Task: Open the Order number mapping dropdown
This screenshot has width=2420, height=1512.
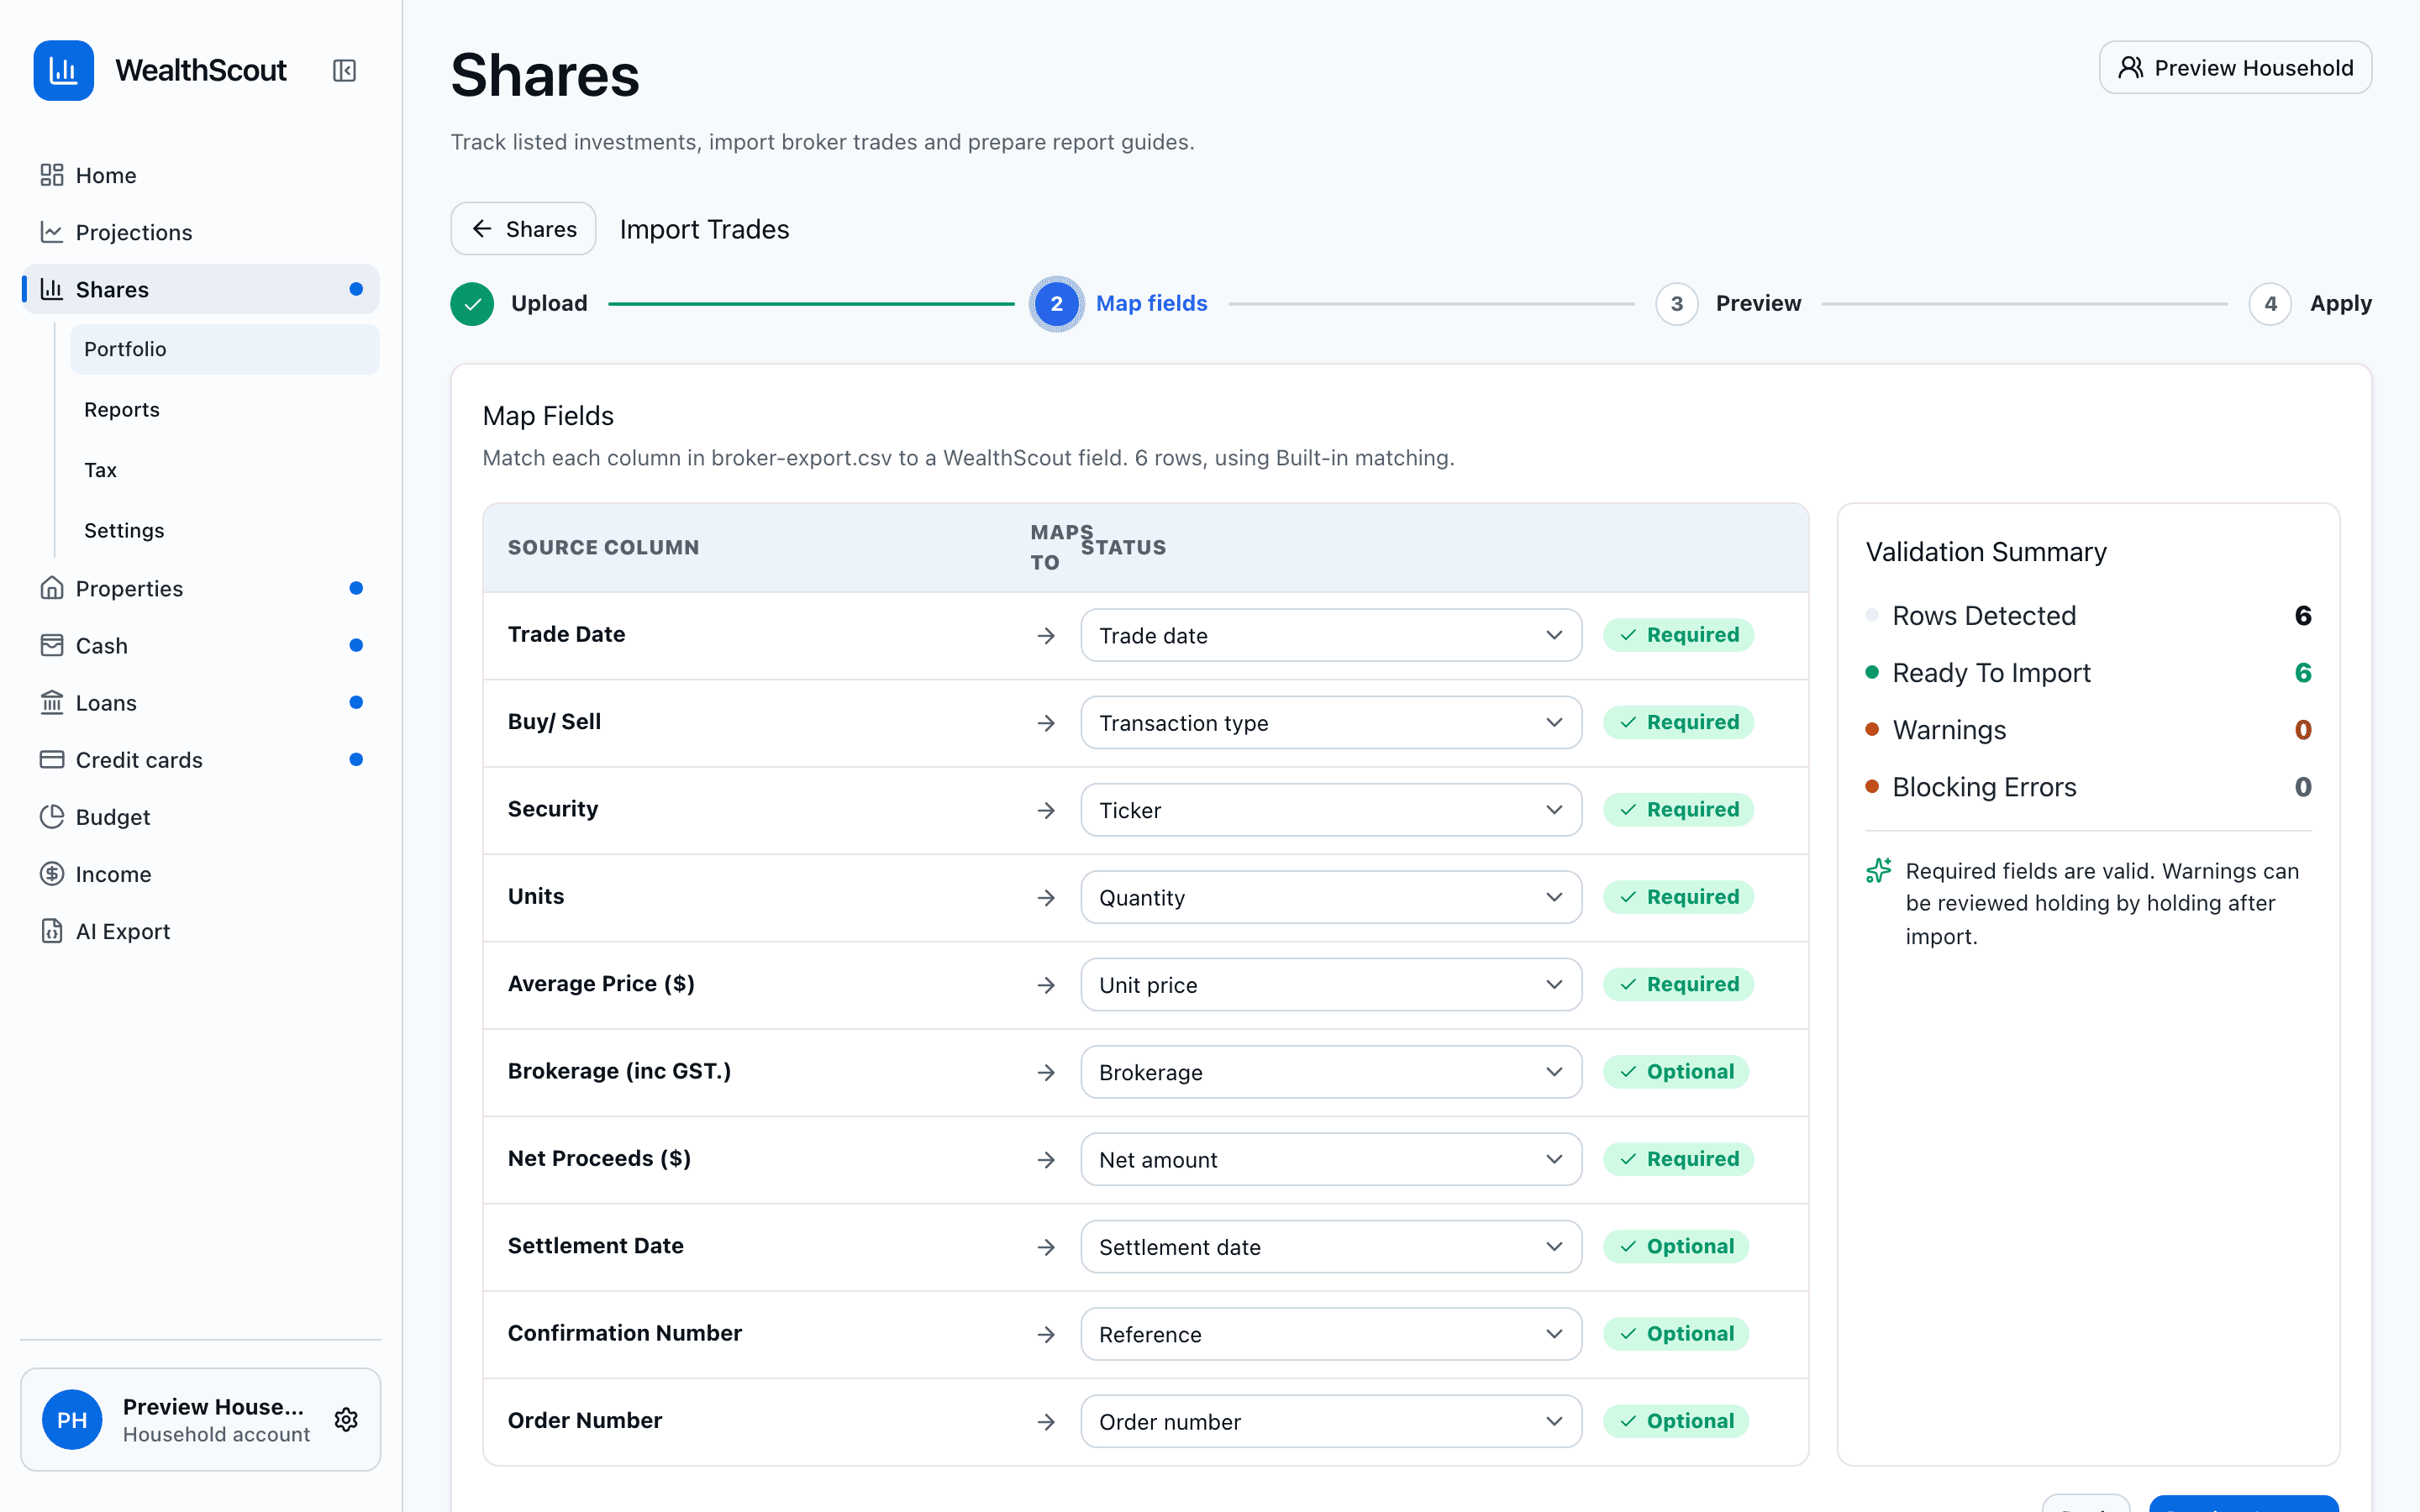Action: [x=1331, y=1421]
